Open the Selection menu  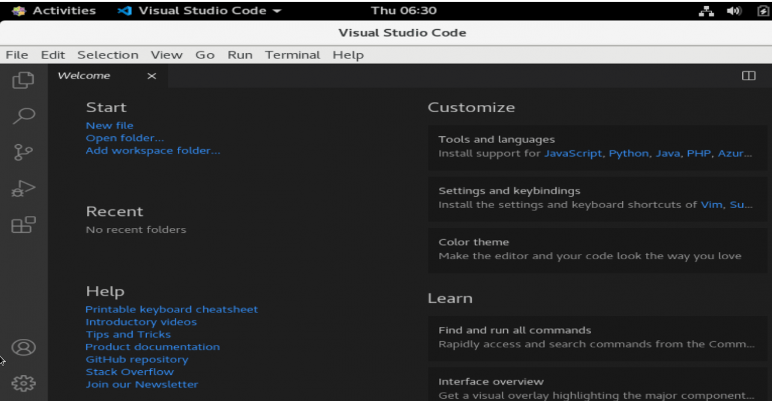pos(108,55)
